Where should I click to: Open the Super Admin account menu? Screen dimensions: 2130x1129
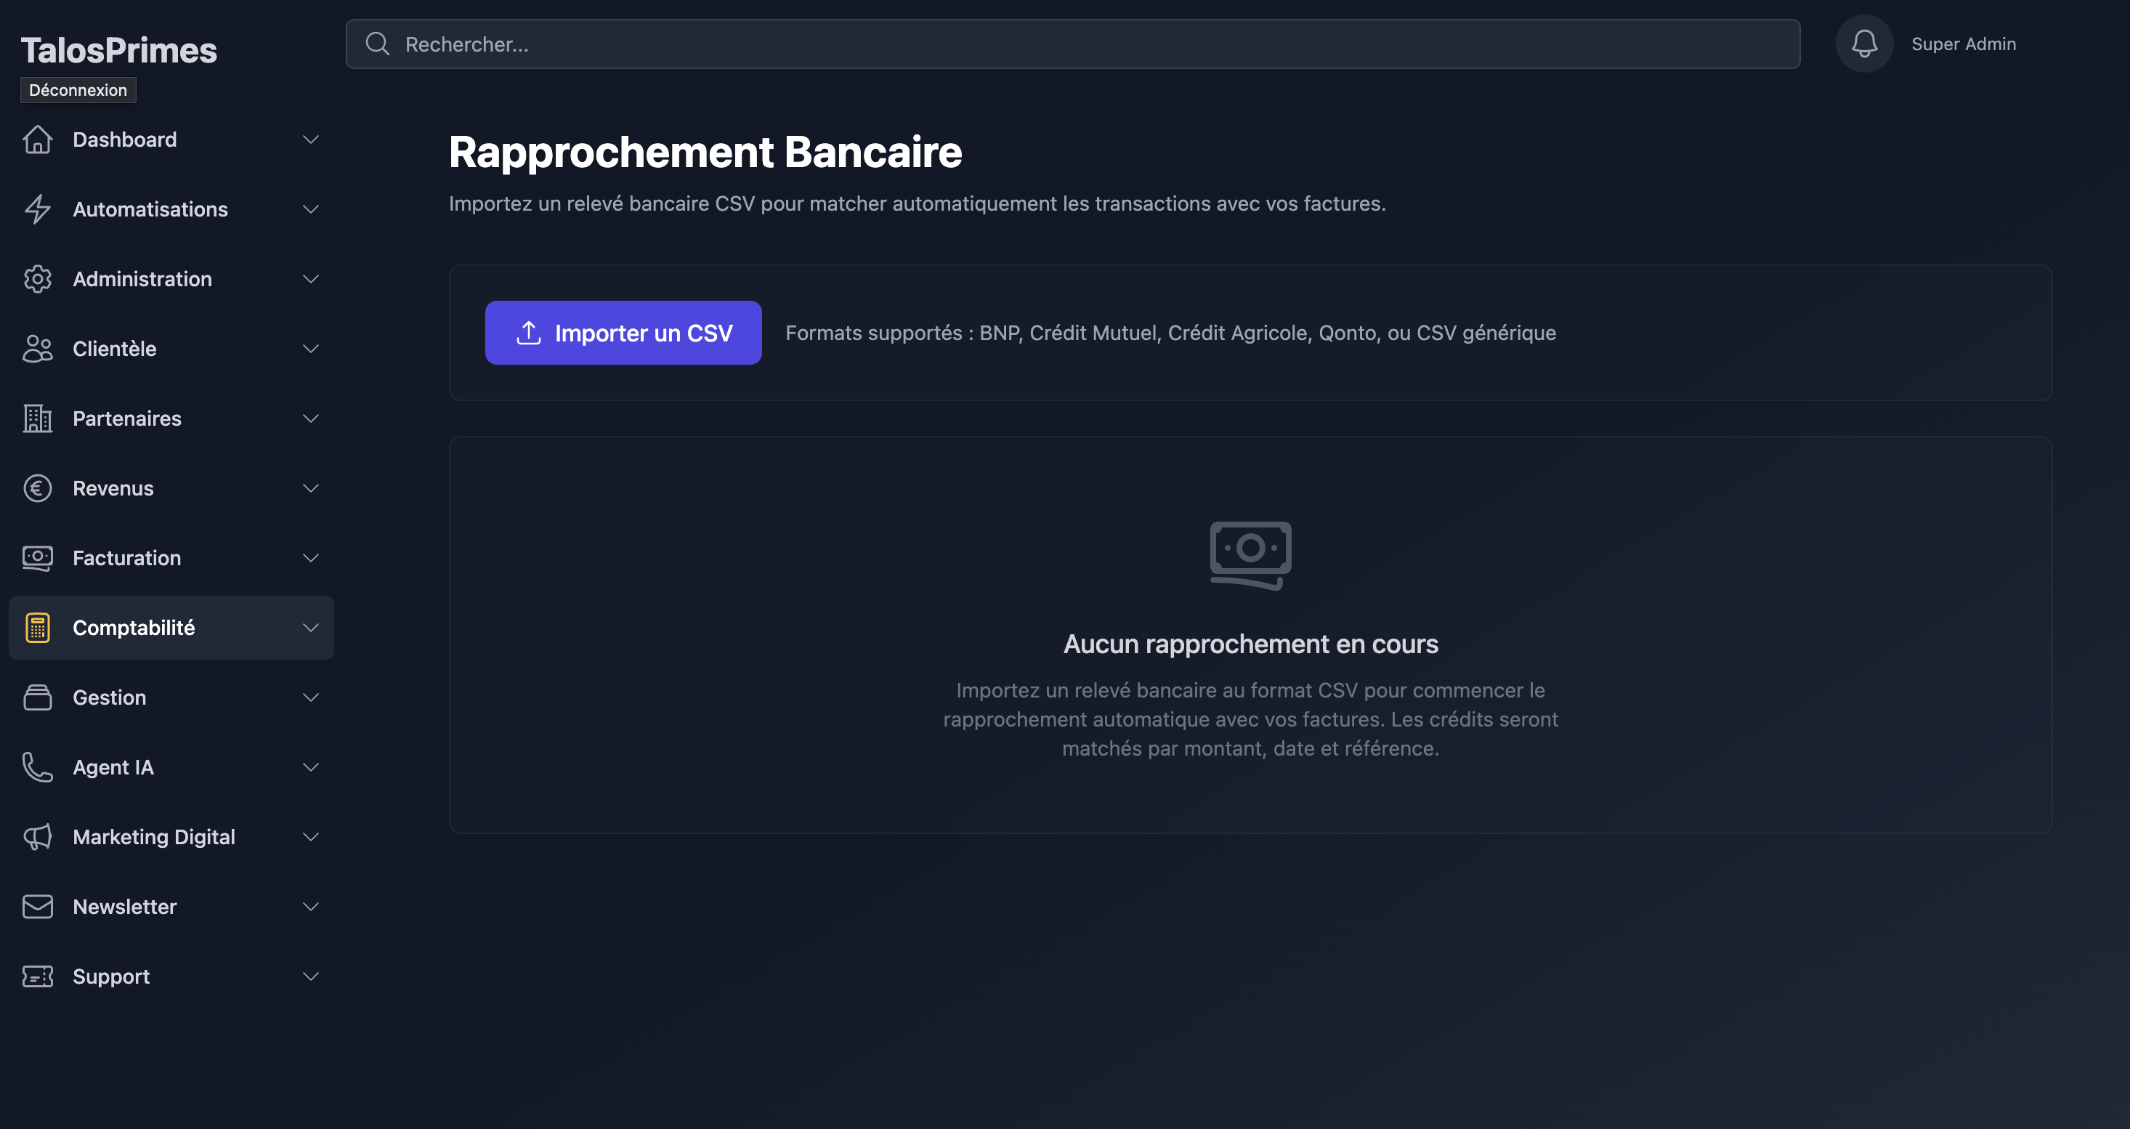(1964, 43)
